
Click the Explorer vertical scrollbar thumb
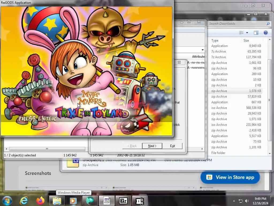click(269, 100)
